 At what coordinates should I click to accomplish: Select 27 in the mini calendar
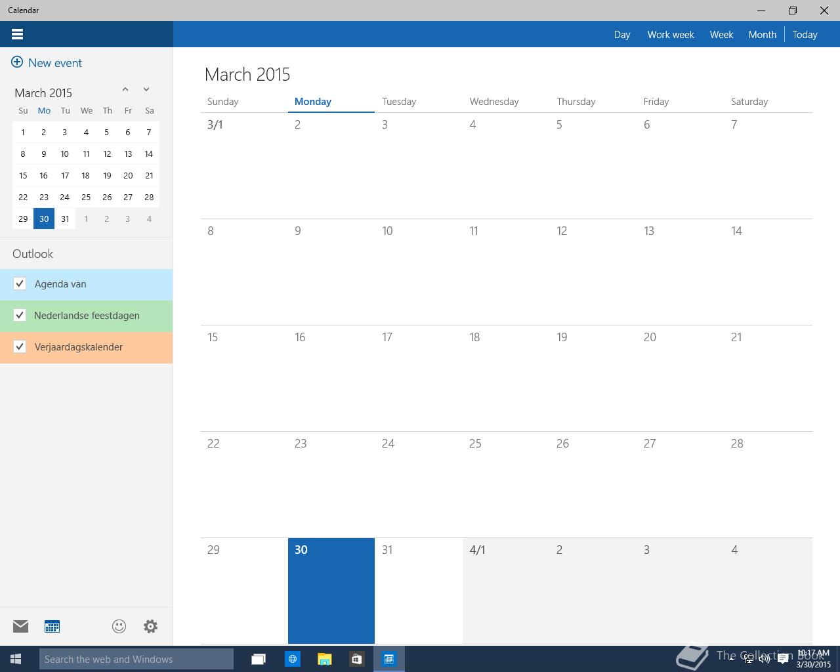[x=128, y=197]
